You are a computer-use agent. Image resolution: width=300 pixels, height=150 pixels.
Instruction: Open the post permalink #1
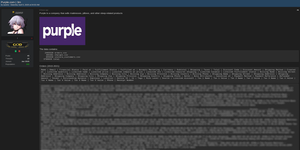pyautogui.click(x=298, y=10)
